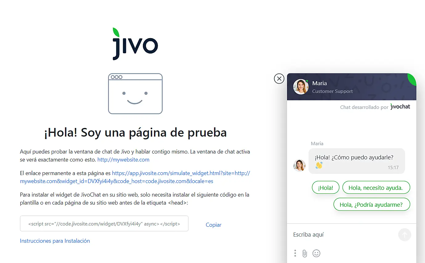The width and height of the screenshot is (425, 263).
Task: Click the "Chat desarrollado por" text
Action: (x=364, y=107)
